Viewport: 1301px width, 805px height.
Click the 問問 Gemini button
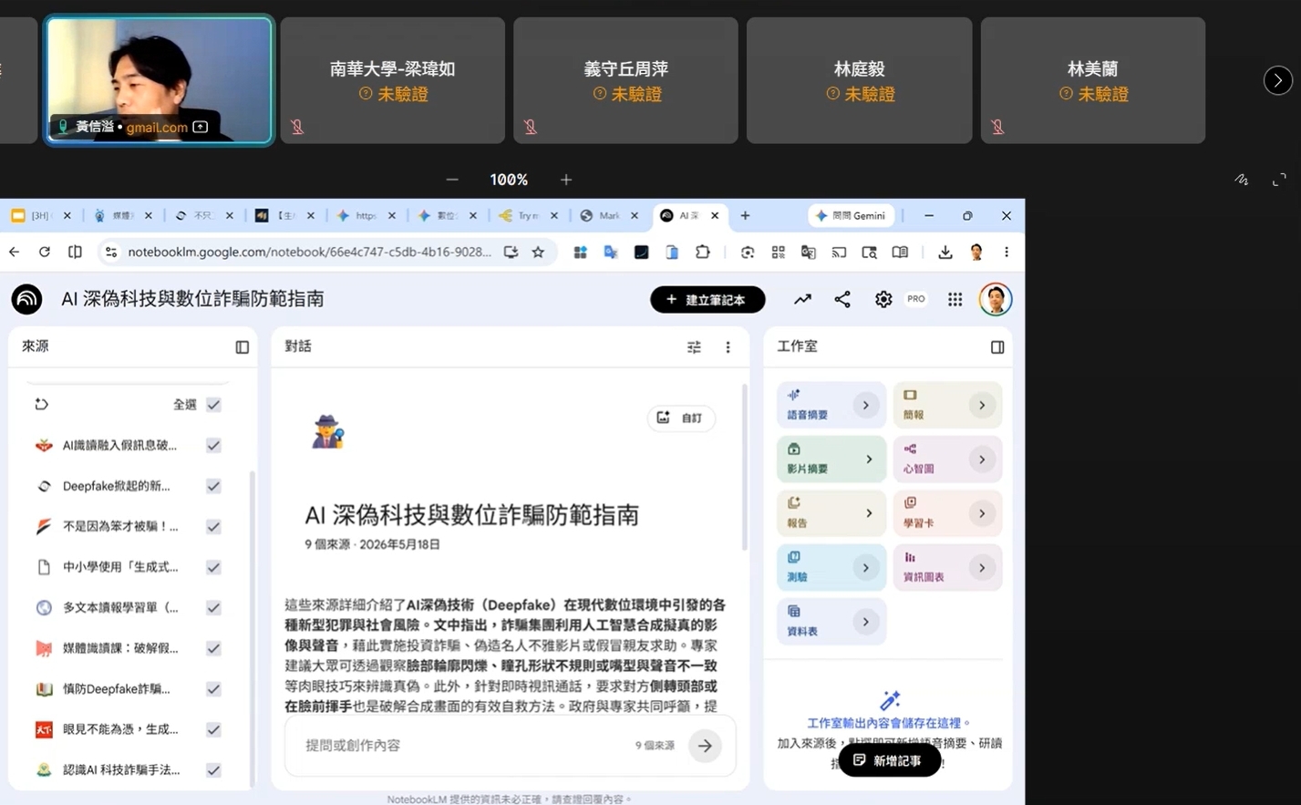[x=852, y=216]
